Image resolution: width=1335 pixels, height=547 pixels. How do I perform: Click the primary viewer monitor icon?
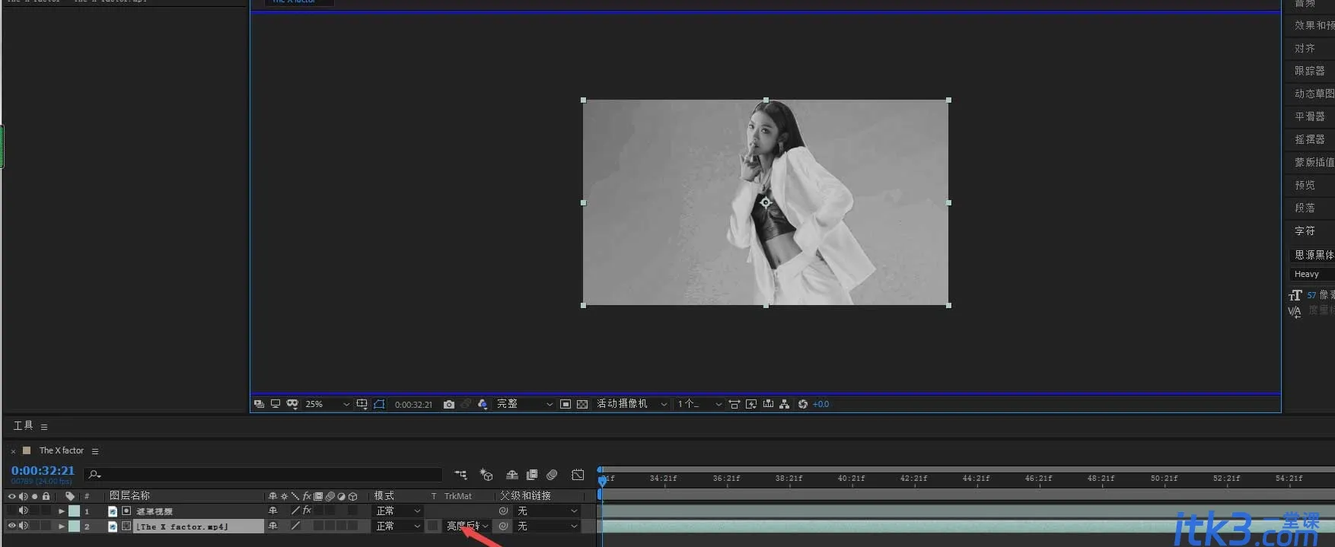click(x=276, y=404)
